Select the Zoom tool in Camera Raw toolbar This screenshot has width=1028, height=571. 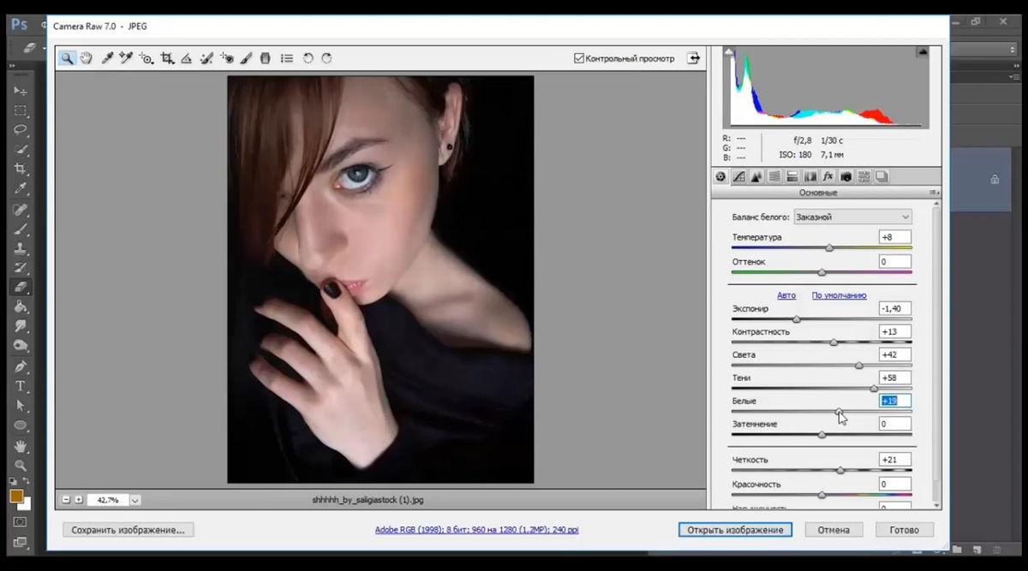67,58
